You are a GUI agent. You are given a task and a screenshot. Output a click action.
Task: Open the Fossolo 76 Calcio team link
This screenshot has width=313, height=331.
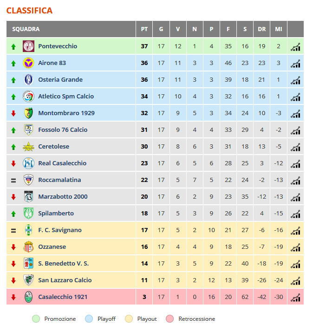pyautogui.click(x=63, y=130)
